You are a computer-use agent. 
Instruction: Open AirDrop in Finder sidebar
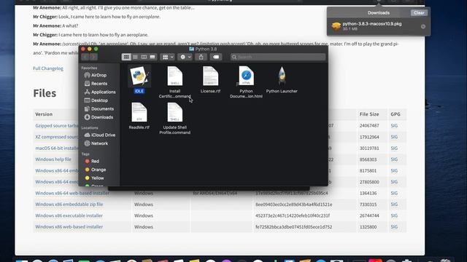99,75
